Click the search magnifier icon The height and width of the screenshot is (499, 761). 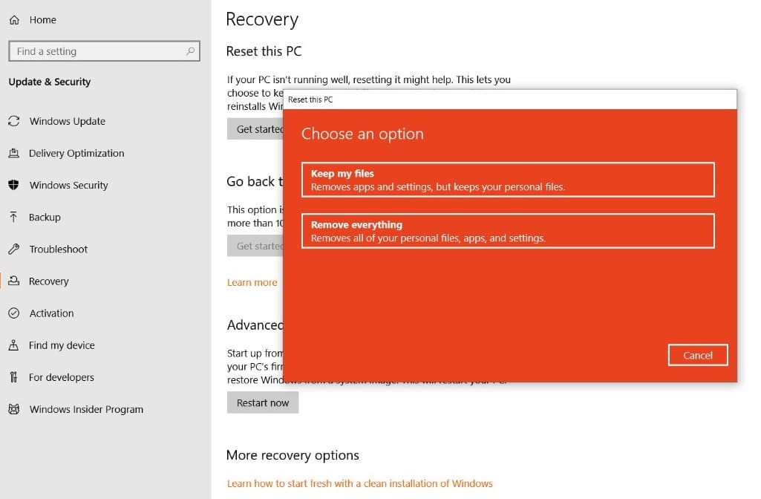190,51
